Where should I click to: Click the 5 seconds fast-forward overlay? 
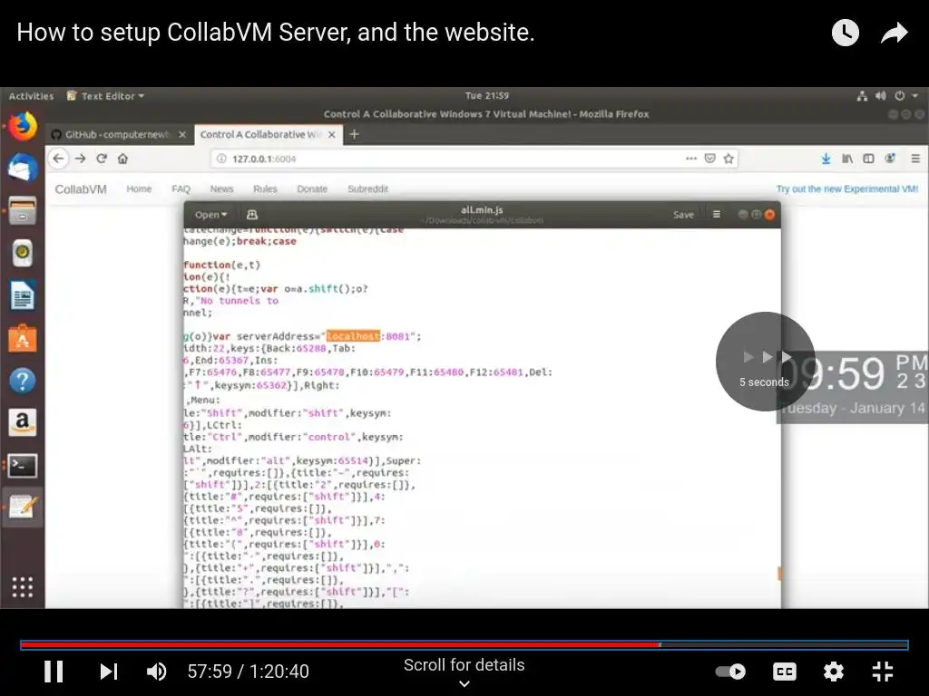click(x=765, y=362)
